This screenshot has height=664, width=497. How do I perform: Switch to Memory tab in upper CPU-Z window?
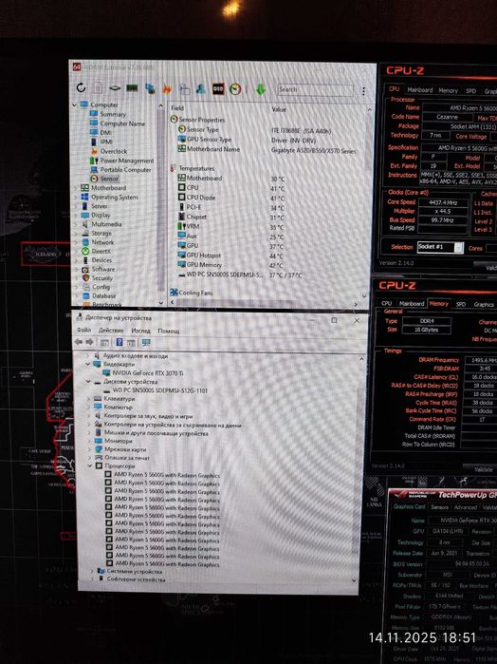[448, 90]
